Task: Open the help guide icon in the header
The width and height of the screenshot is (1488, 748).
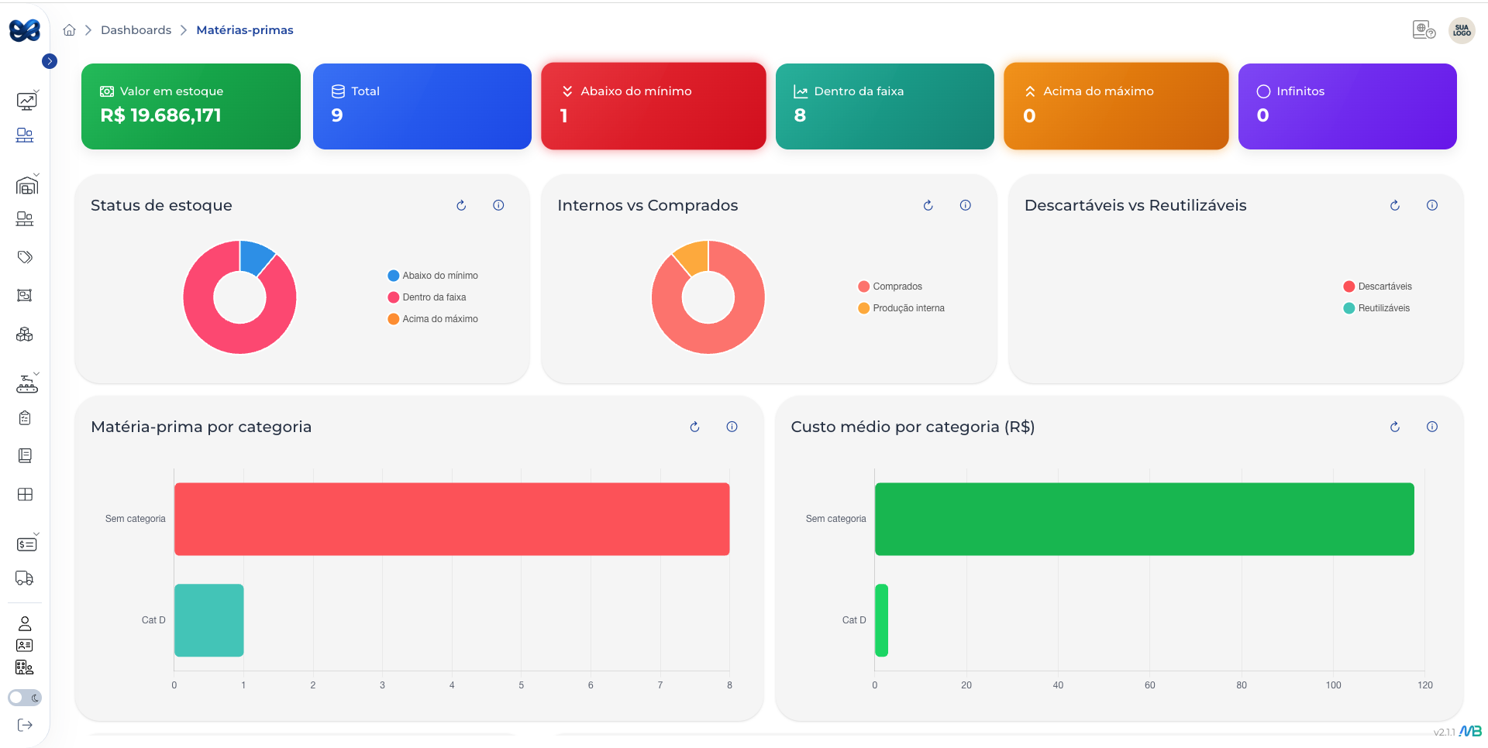Action: pos(1424,29)
